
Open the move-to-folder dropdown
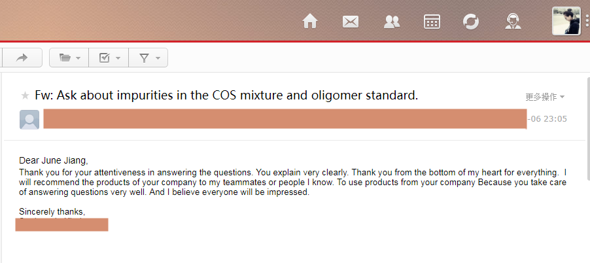[x=69, y=58]
